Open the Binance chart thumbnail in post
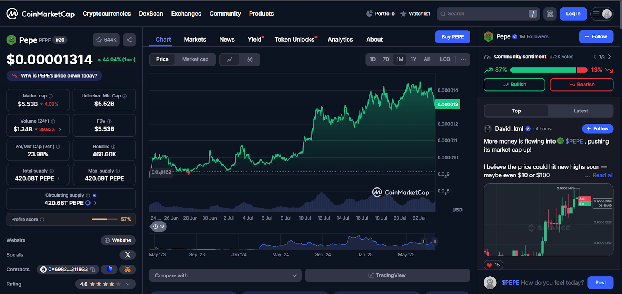The height and width of the screenshot is (294, 622). (x=549, y=220)
